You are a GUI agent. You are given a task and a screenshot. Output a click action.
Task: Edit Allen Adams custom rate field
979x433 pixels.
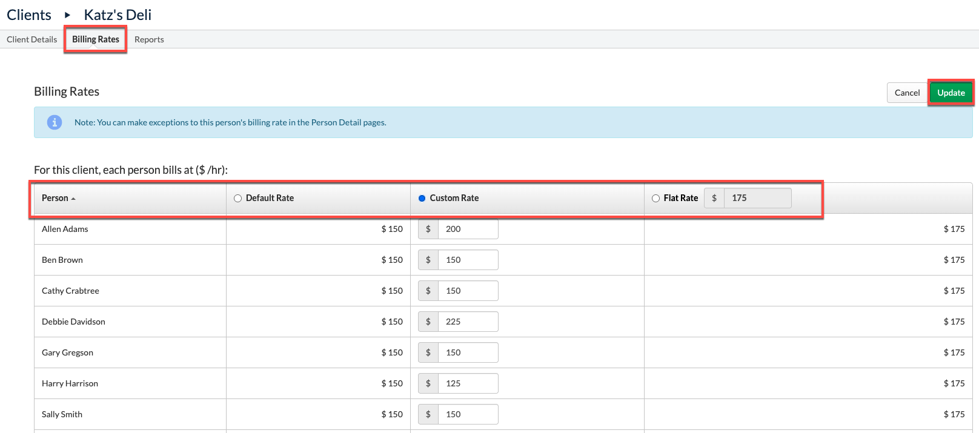pos(468,229)
